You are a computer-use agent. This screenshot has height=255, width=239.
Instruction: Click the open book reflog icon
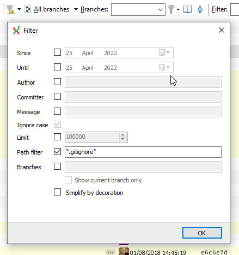tap(187, 9)
